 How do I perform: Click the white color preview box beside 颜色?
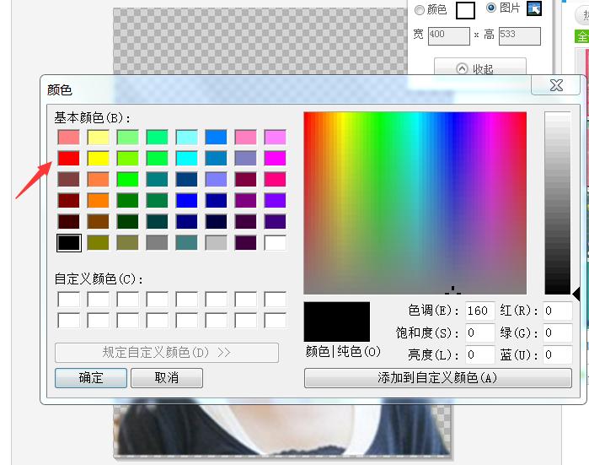click(x=466, y=9)
